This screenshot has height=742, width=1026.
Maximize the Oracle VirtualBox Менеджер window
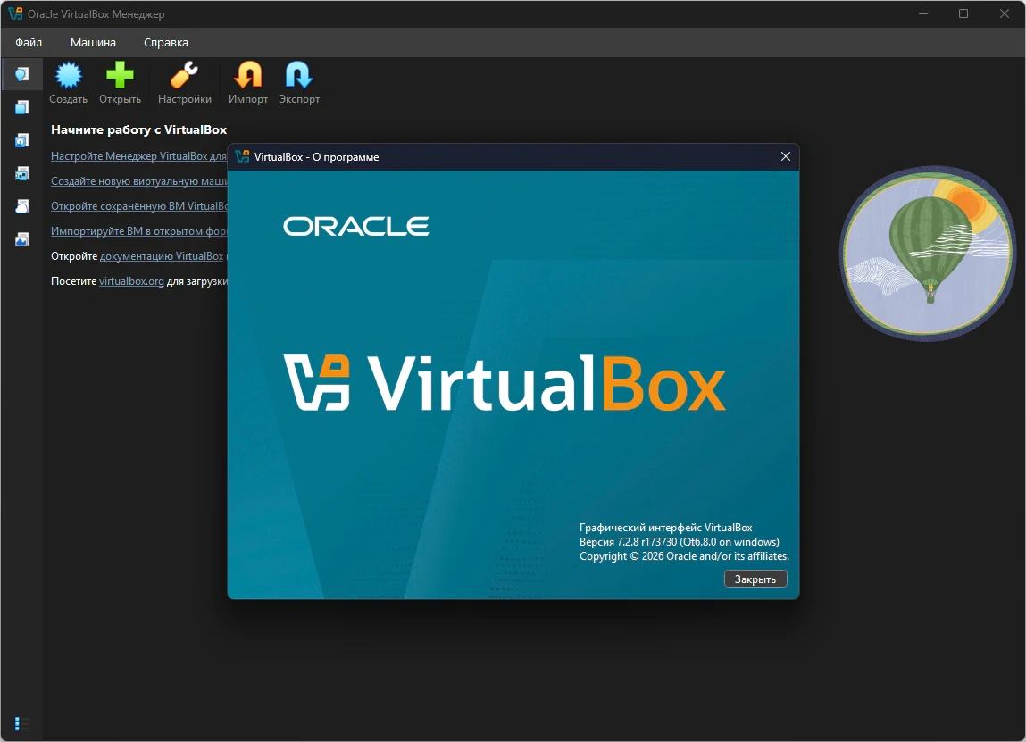point(963,13)
